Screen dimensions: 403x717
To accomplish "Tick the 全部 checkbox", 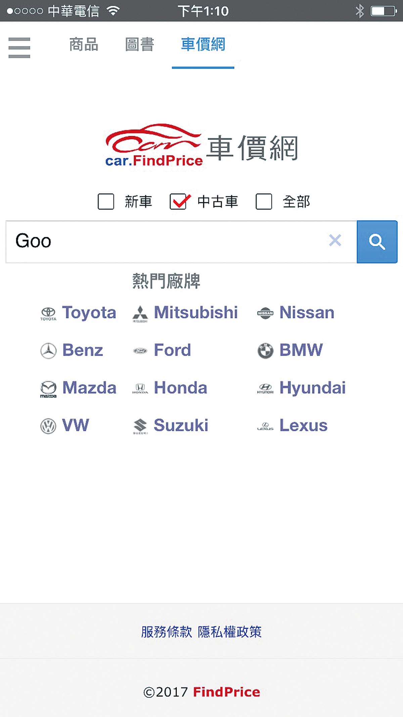I will 264,202.
